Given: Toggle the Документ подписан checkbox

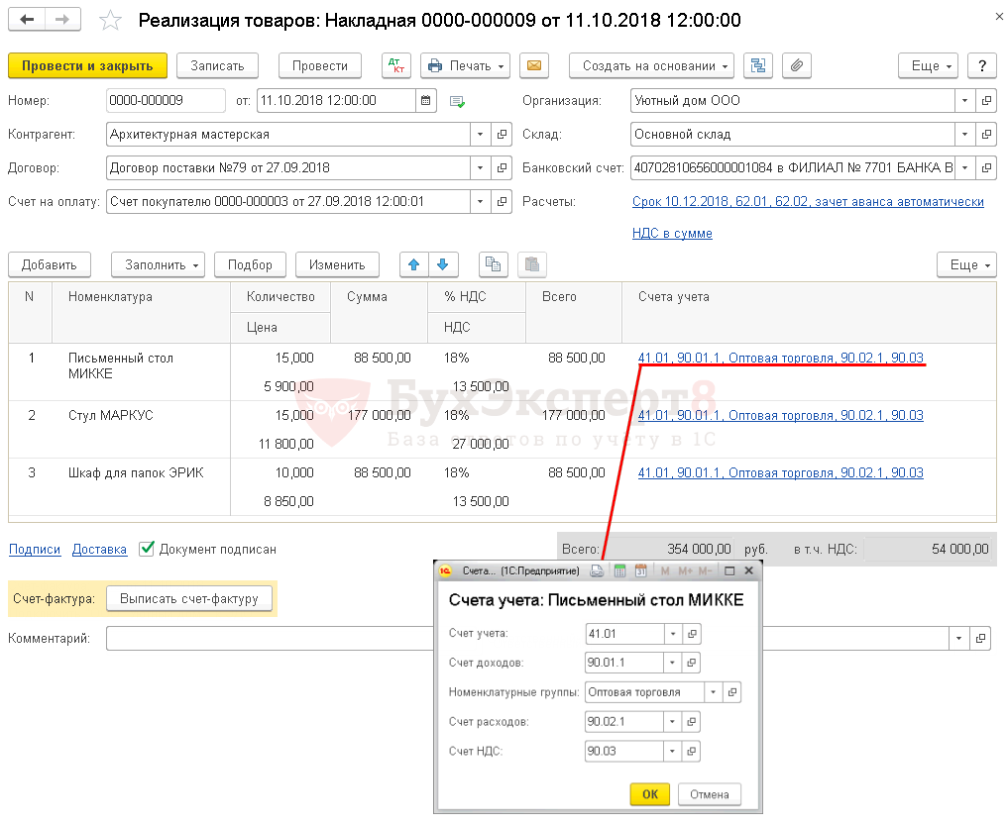Looking at the screenshot, I should 148,548.
